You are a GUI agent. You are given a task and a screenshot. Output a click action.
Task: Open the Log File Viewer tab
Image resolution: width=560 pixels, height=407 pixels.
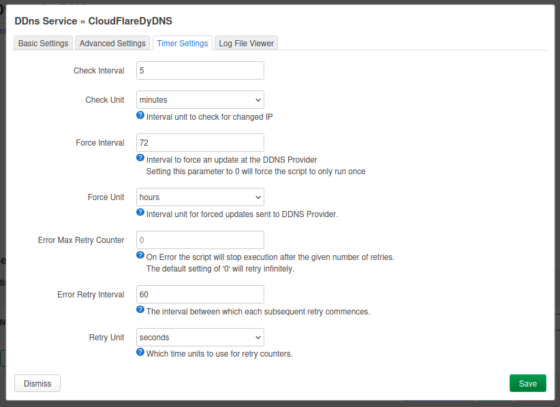246,43
